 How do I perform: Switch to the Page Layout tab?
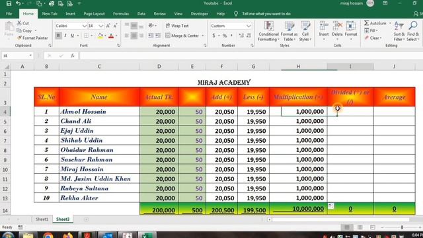pos(94,14)
